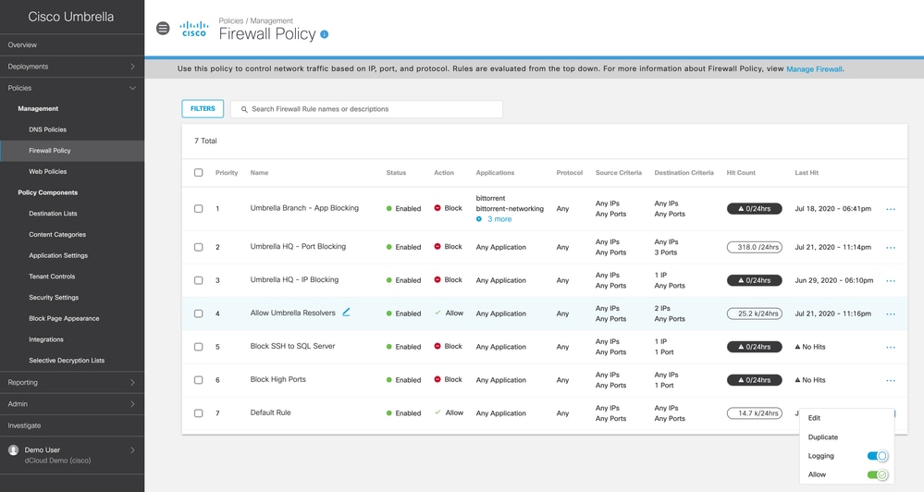The height and width of the screenshot is (492, 924).
Task: Open actions menu for Port Blocking rule
Action: [x=891, y=248]
